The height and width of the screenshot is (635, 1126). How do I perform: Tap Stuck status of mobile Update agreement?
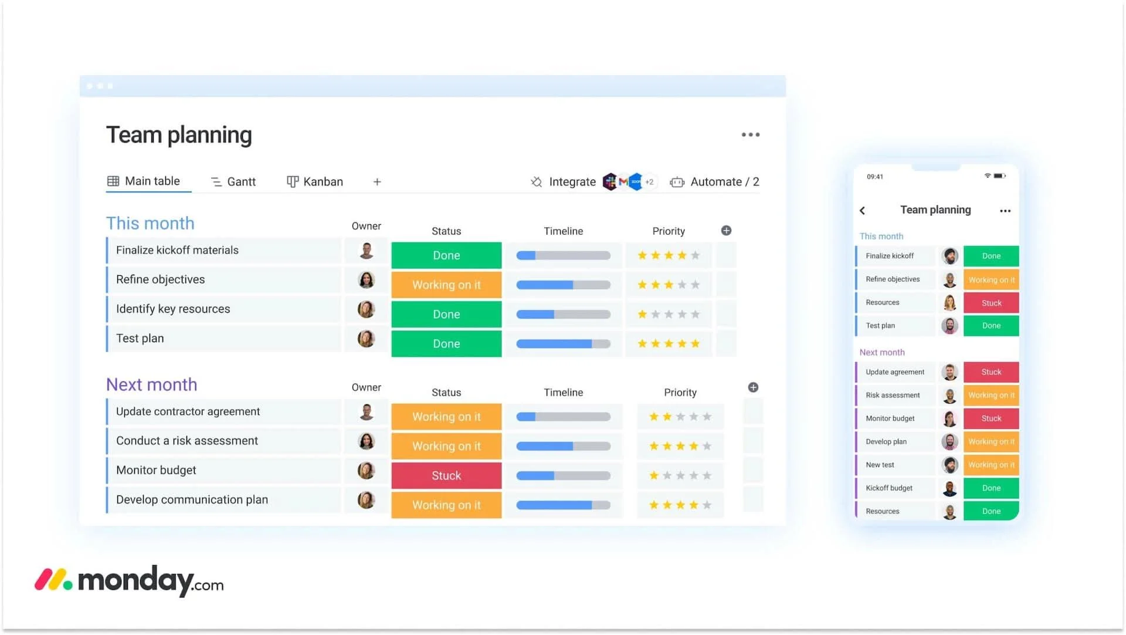pos(991,372)
